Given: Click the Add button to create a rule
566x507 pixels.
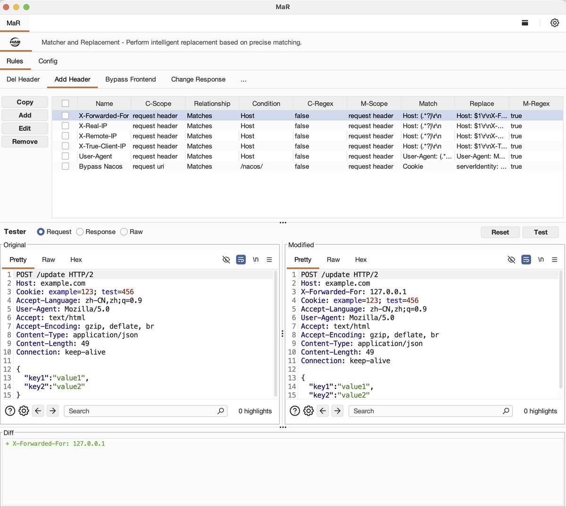Looking at the screenshot, I should click(25, 115).
